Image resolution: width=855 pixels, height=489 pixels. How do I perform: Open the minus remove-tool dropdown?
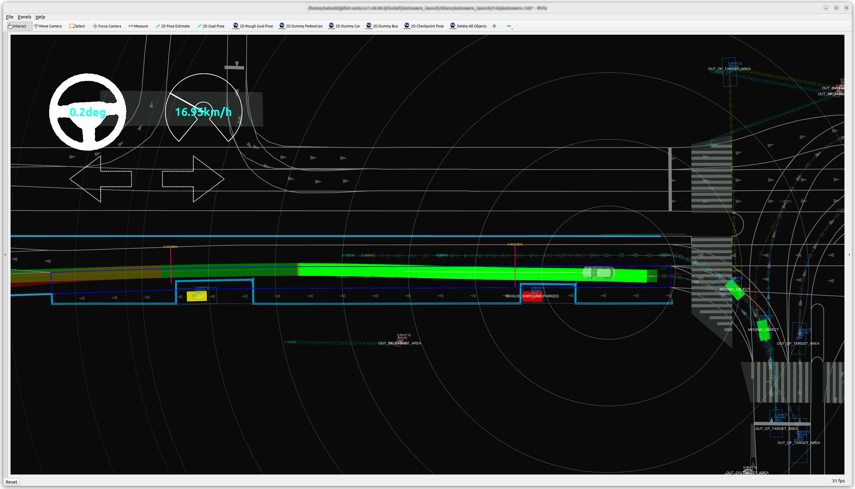(509, 26)
